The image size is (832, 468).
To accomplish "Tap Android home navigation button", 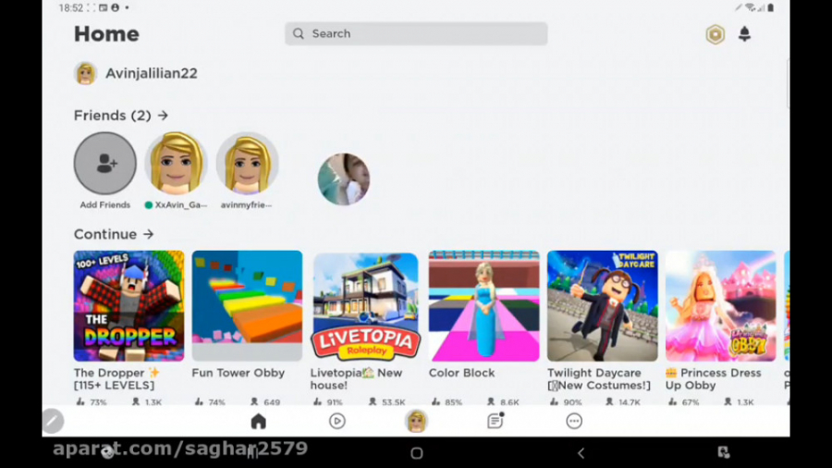I will [417, 453].
